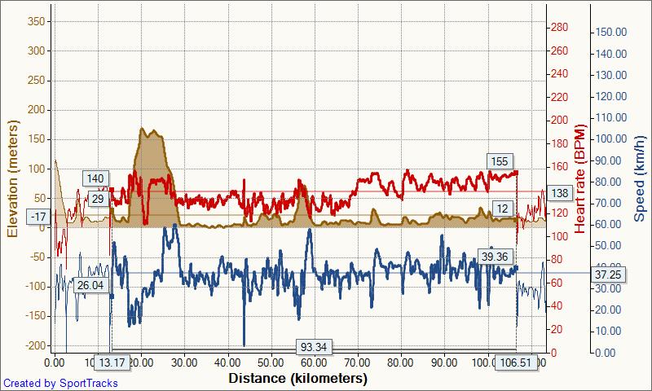The height and width of the screenshot is (391, 652).
Task: Click the 'Distance (kilometers)' axis title
Action: click(297, 379)
